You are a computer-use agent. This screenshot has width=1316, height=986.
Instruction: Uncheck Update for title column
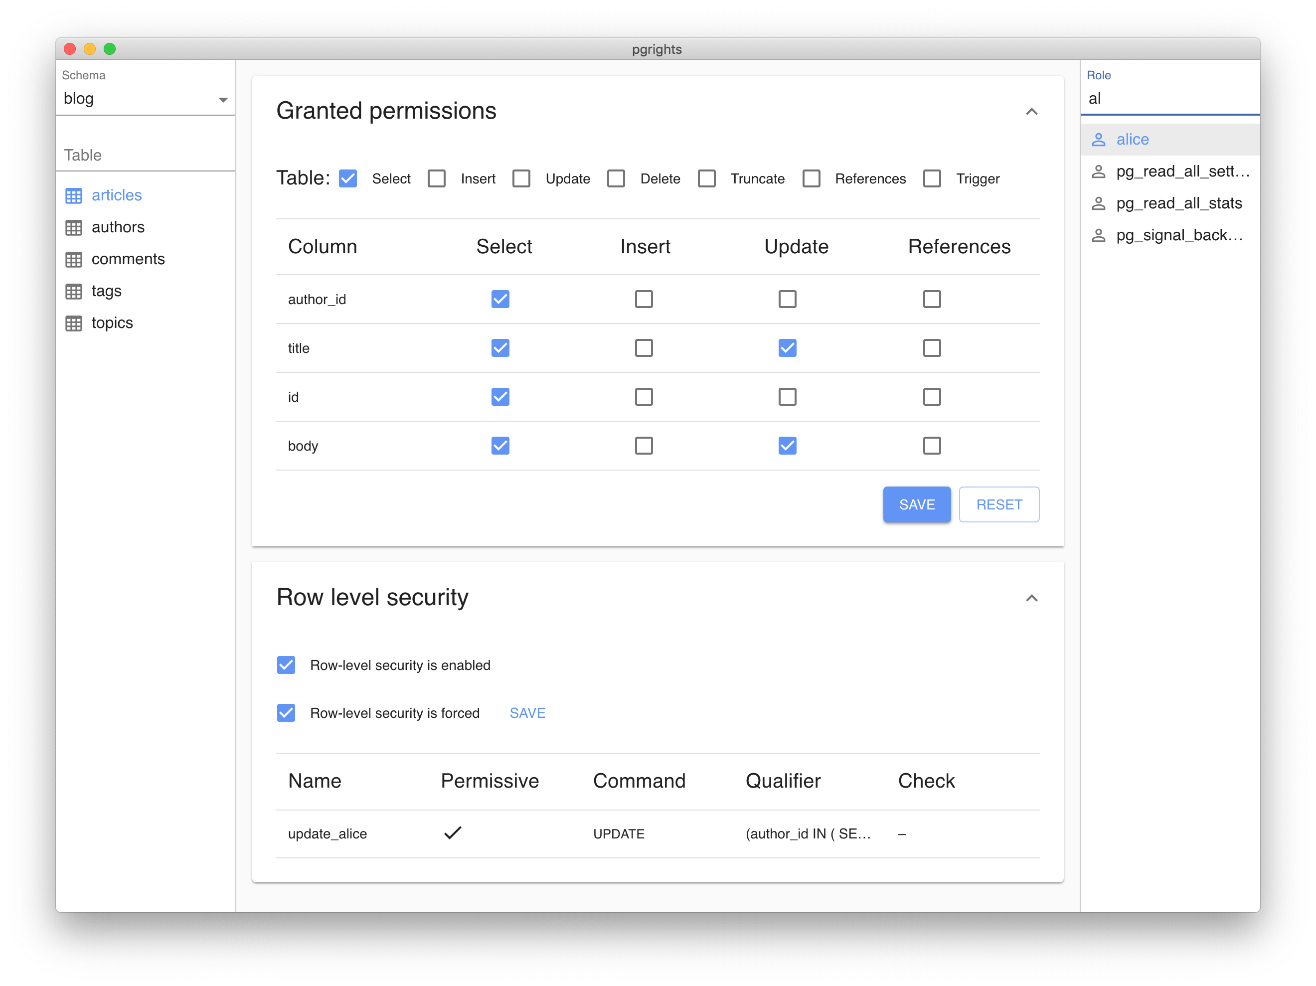point(788,347)
